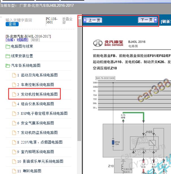Viewport: 171px width, 174px height.
Task: Click the 30B1 power rail label
Action: point(96,83)
